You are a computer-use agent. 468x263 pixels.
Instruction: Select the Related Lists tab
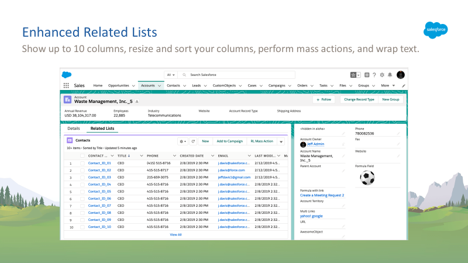tap(102, 129)
